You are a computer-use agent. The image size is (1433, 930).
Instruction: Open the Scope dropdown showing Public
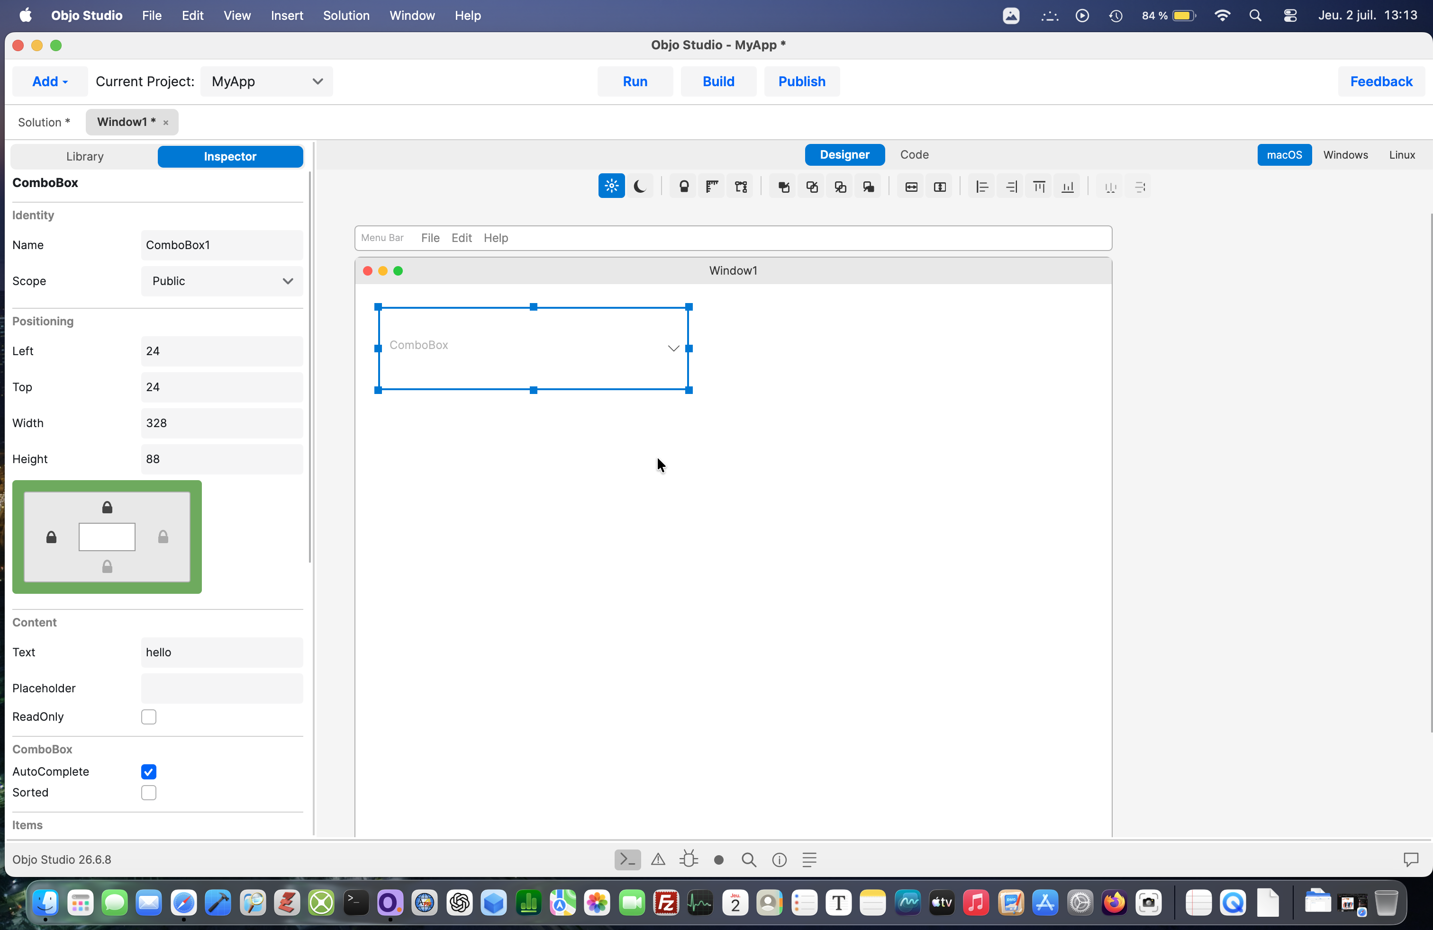click(x=222, y=281)
